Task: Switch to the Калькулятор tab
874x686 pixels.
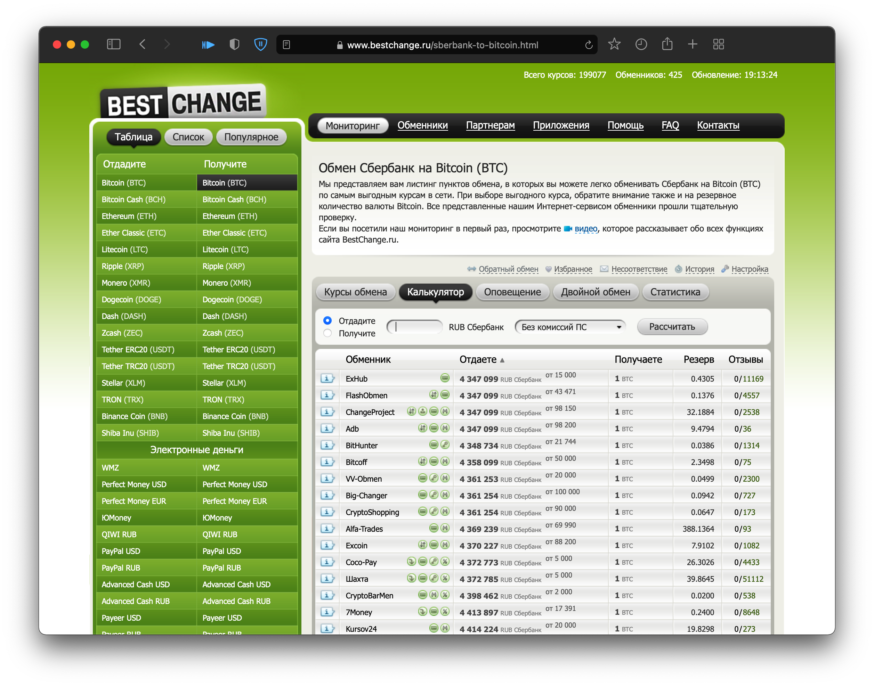Action: 435,292
